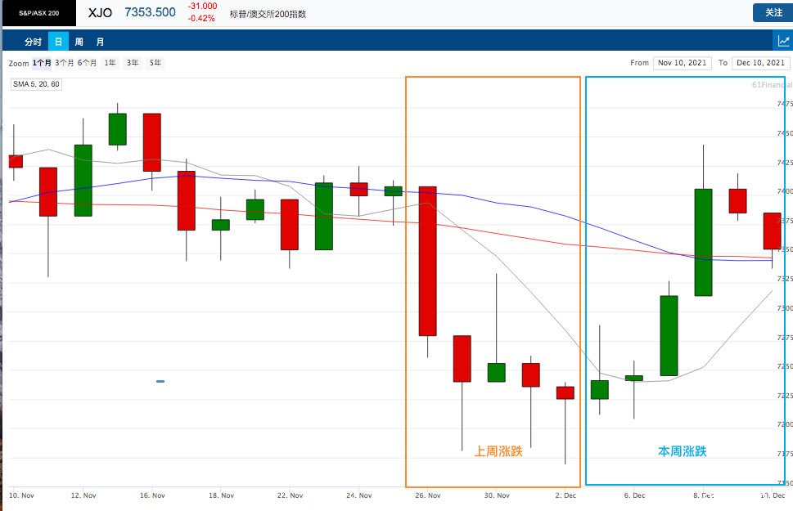Click the 标普/澳交所200指数 index name

point(268,14)
